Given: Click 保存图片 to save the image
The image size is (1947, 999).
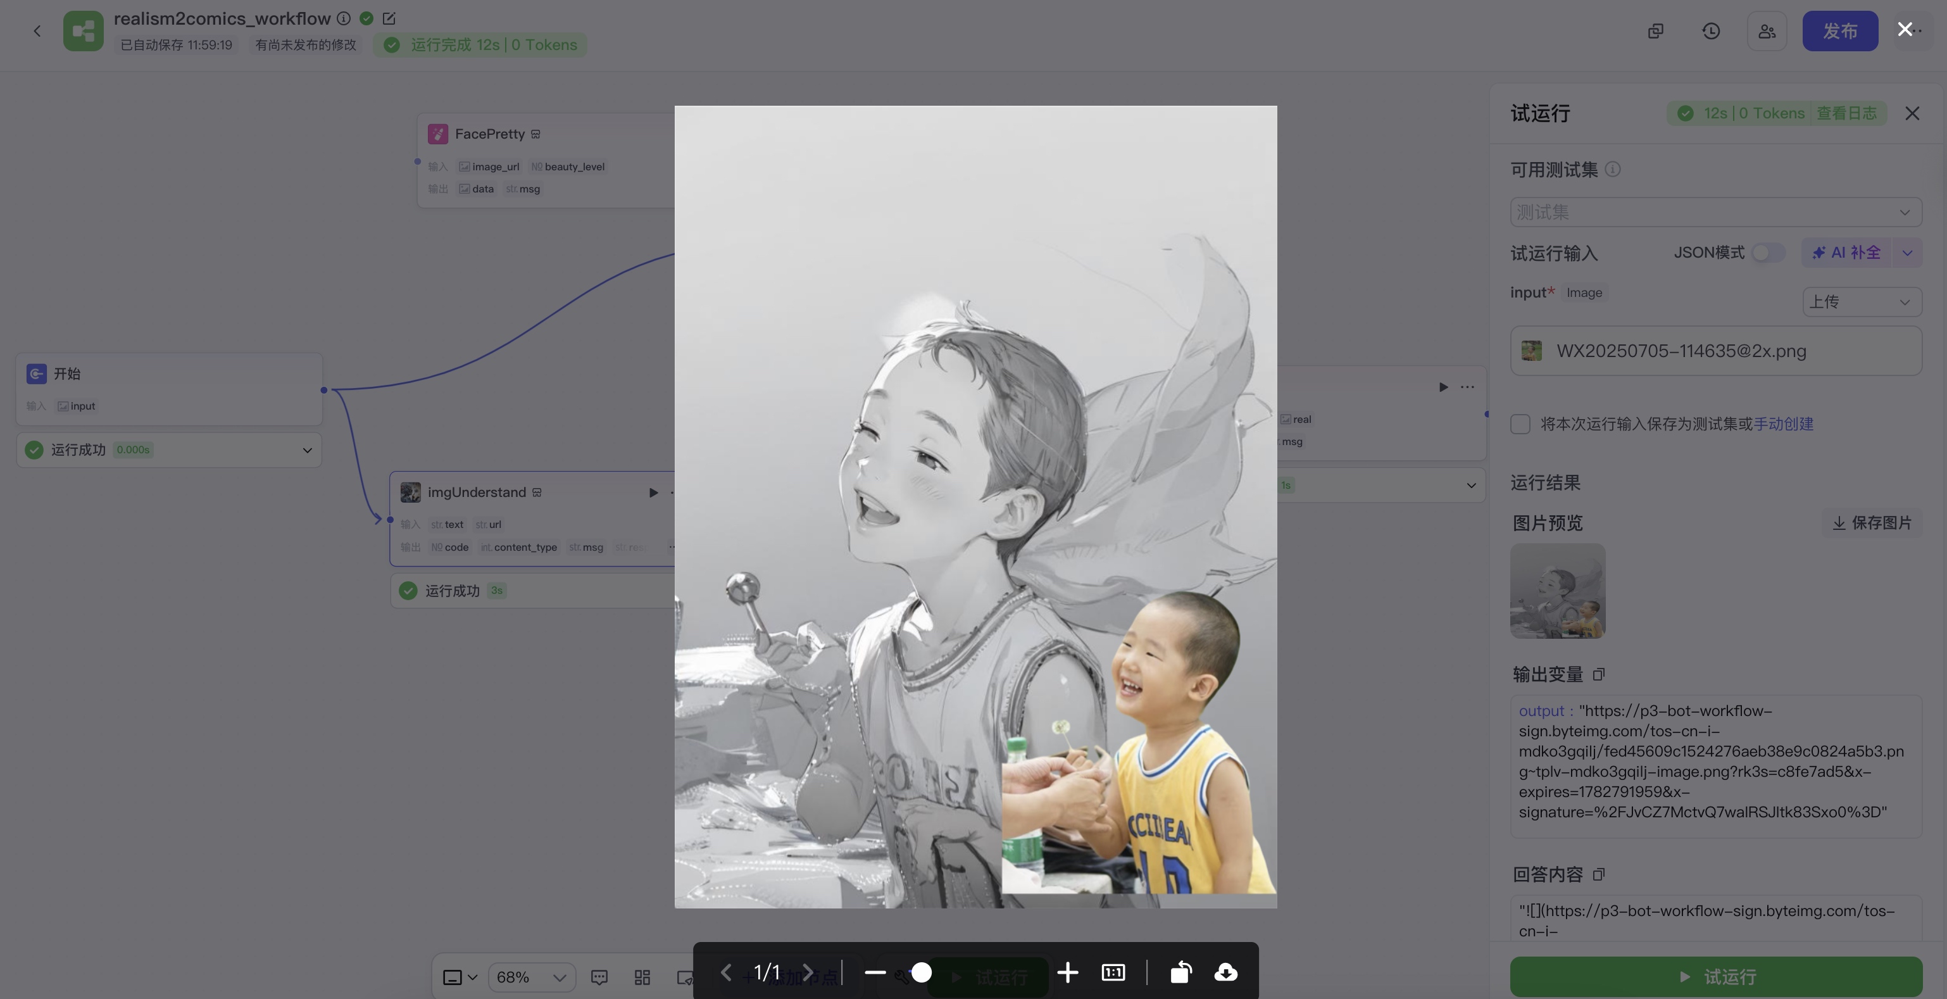Looking at the screenshot, I should click(1872, 524).
